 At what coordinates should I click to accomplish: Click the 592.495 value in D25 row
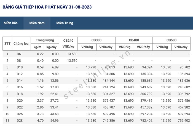click(x=109, y=114)
